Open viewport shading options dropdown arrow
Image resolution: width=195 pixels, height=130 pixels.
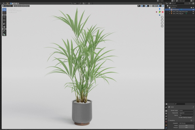coord(161,6)
